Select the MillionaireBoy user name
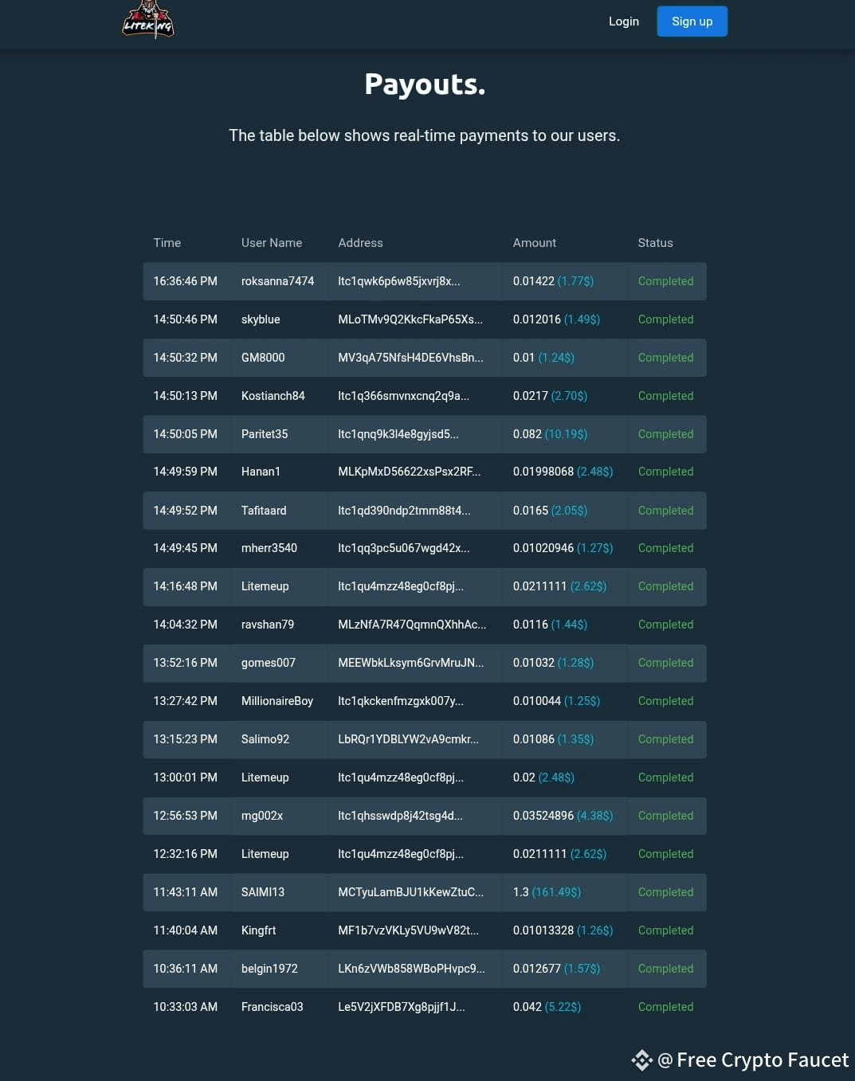This screenshot has width=855, height=1081. point(277,701)
